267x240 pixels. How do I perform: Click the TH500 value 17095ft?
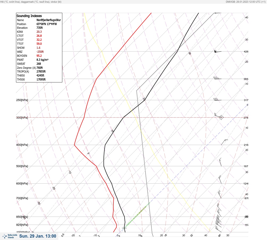pyautogui.click(x=41, y=79)
